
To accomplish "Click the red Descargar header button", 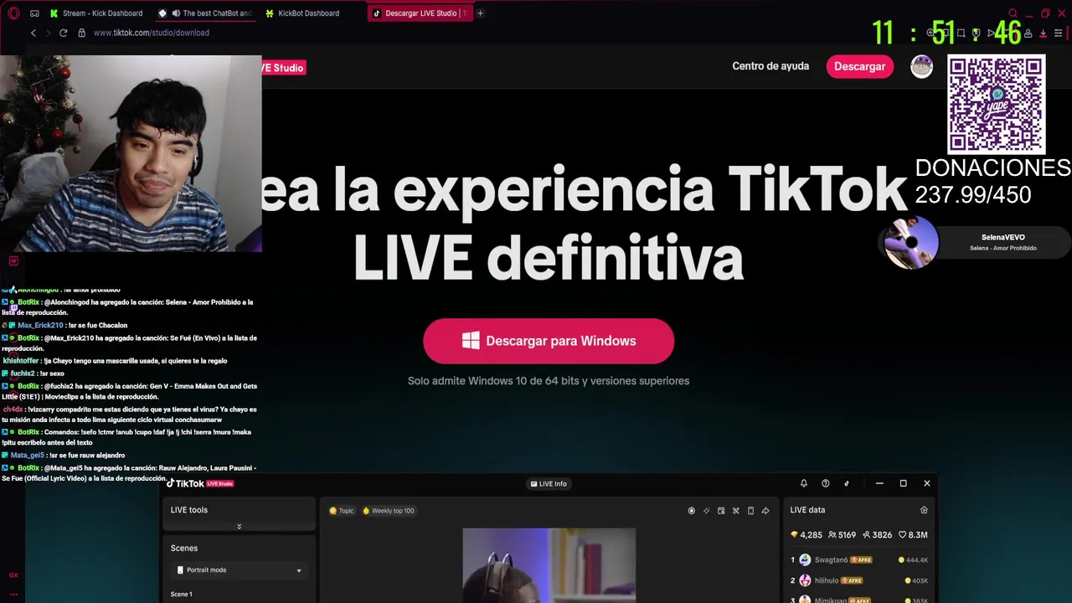I will click(x=859, y=66).
